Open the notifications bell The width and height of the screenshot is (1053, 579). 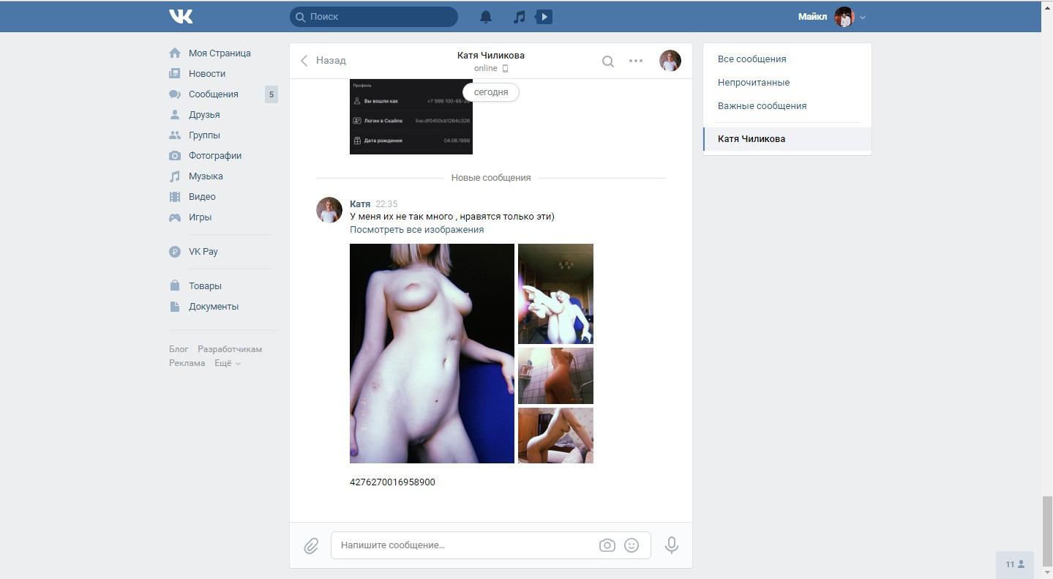tap(486, 17)
